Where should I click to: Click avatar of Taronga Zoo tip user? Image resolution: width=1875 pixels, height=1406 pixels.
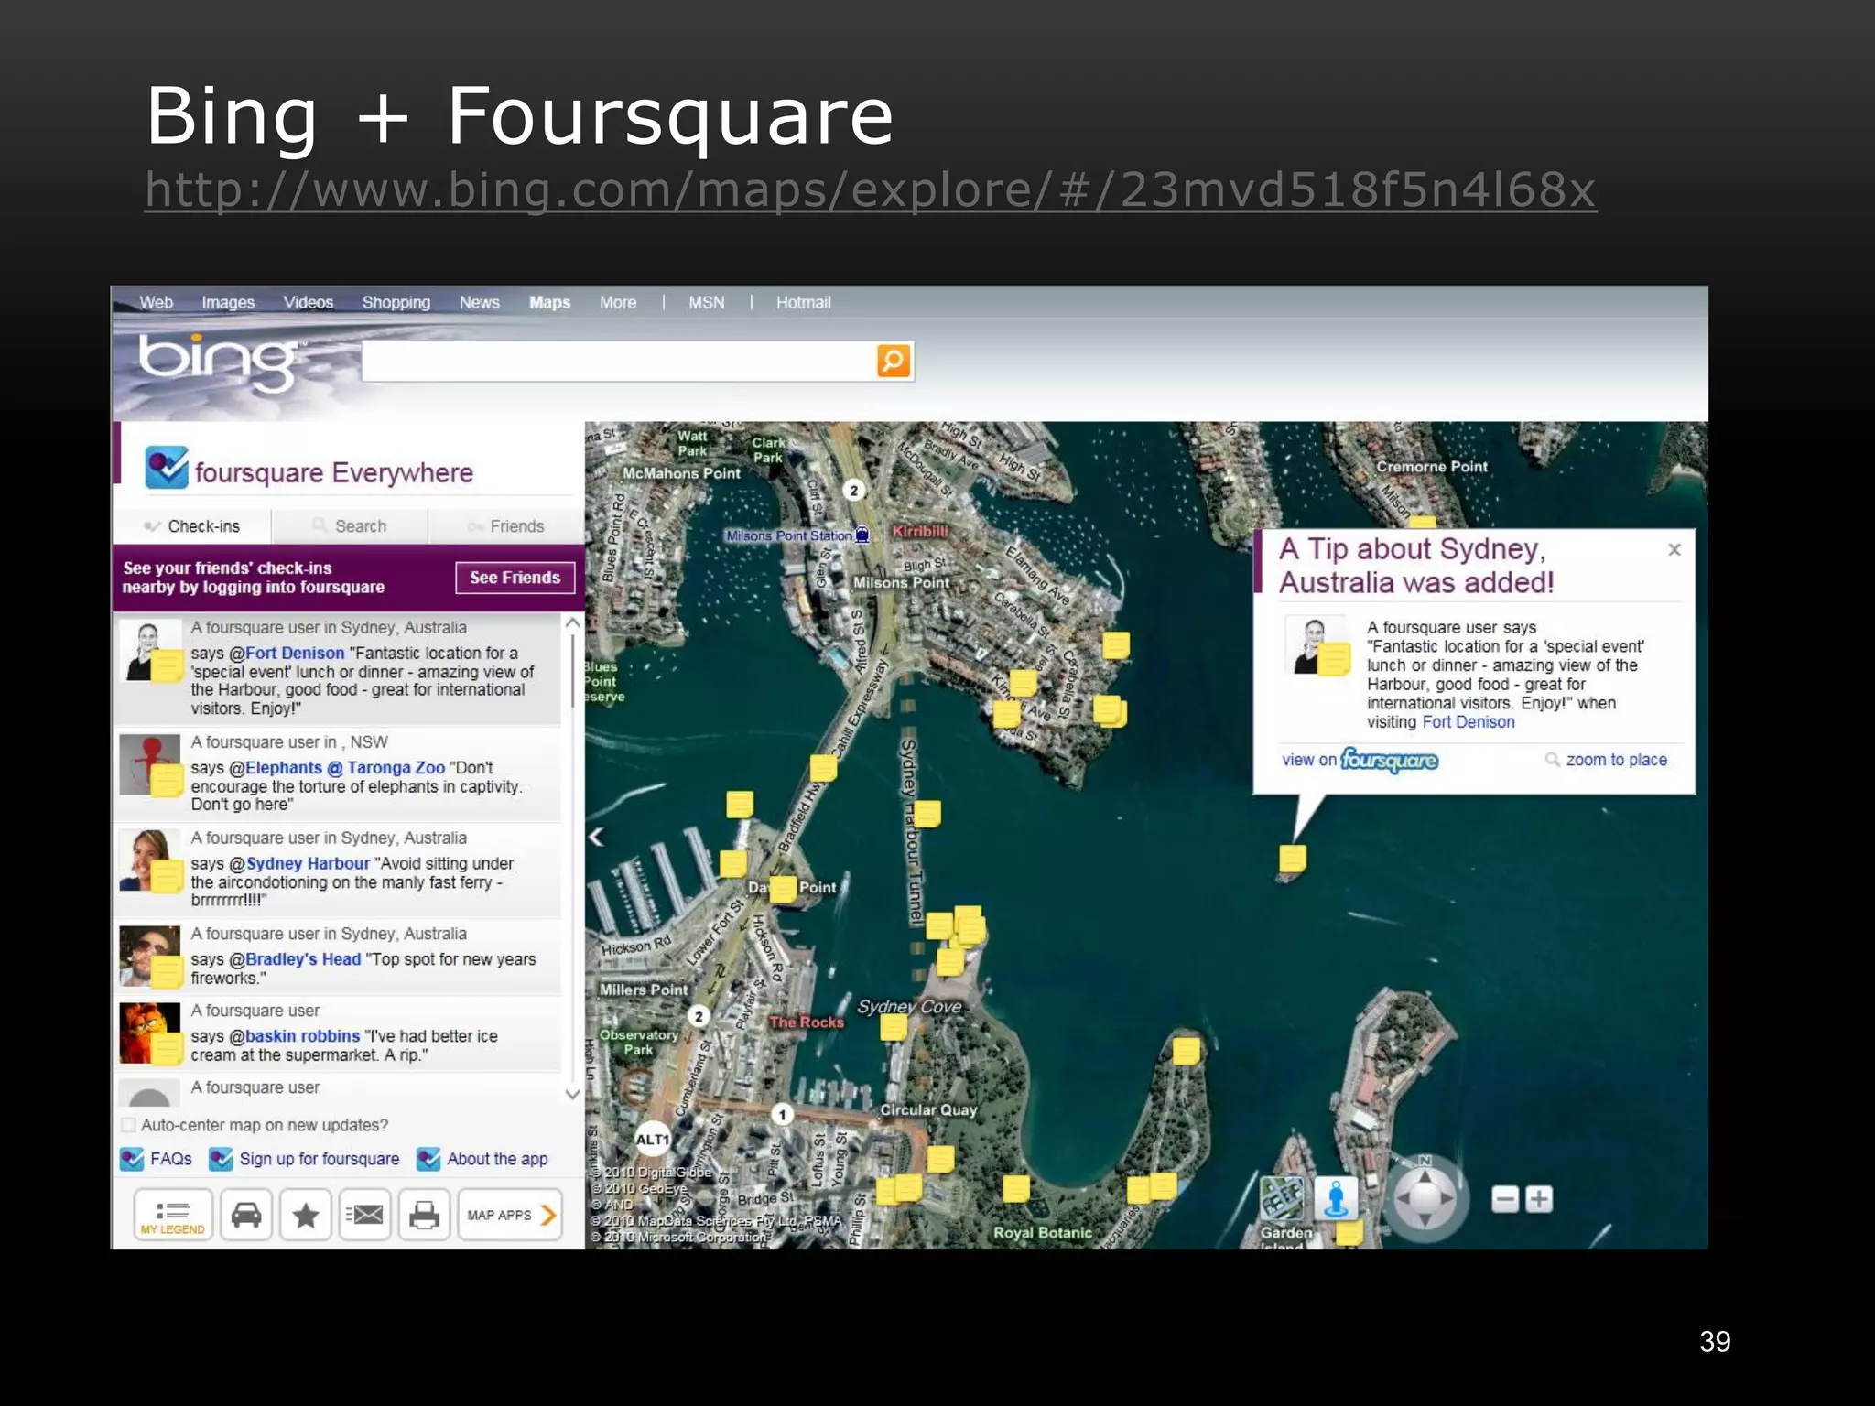click(x=149, y=765)
